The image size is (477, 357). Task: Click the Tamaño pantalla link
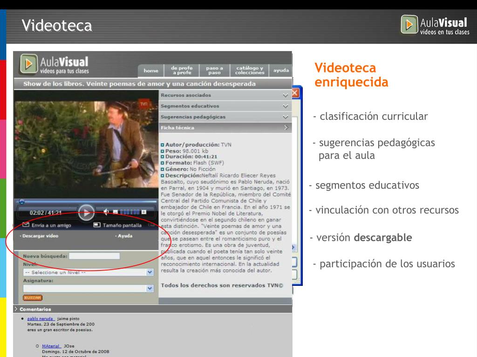(x=122, y=225)
